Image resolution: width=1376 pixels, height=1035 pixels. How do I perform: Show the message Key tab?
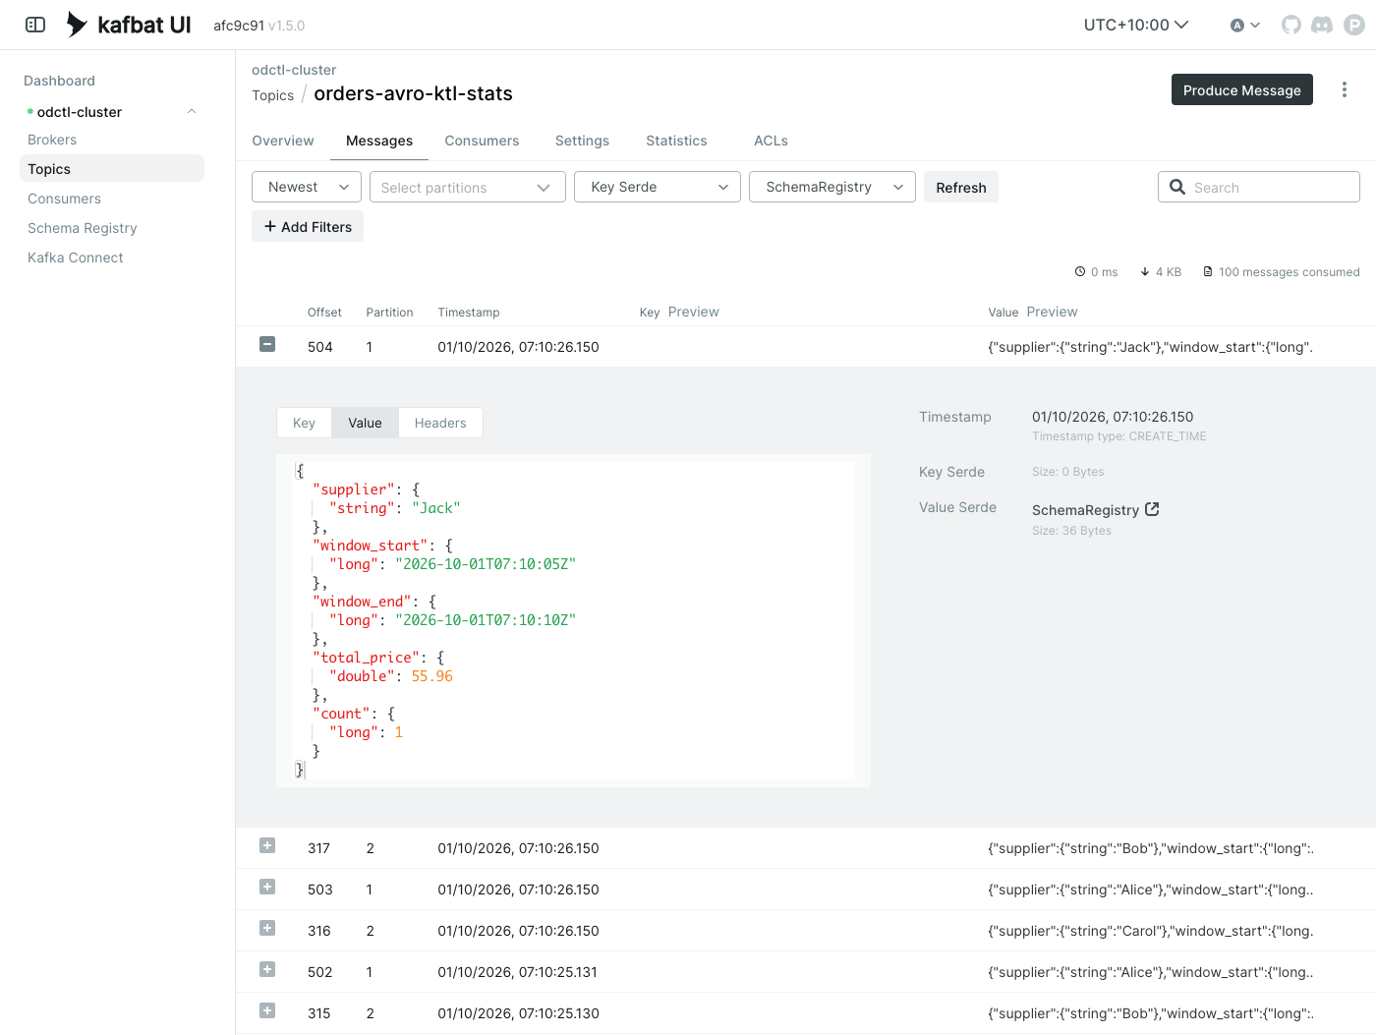pyautogui.click(x=304, y=423)
